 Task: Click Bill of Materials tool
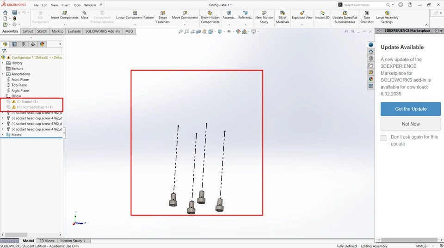click(x=282, y=17)
